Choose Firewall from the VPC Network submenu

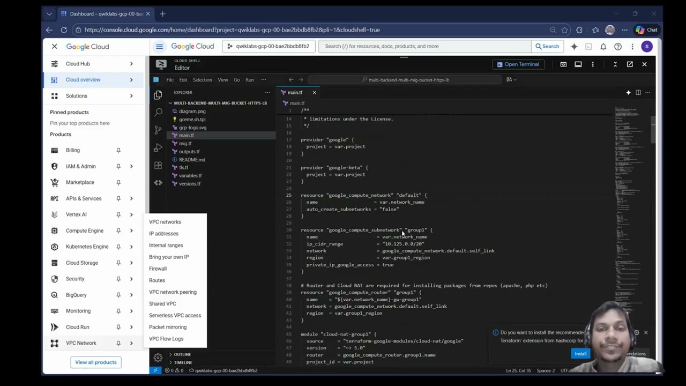(x=158, y=269)
